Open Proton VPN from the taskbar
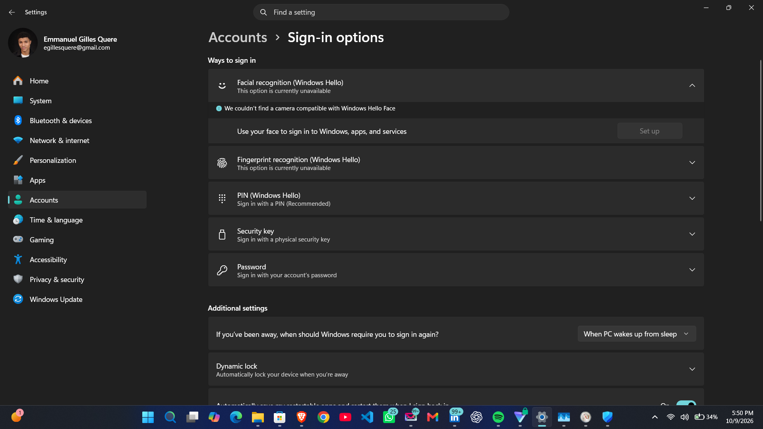763x429 pixels. tap(520, 417)
